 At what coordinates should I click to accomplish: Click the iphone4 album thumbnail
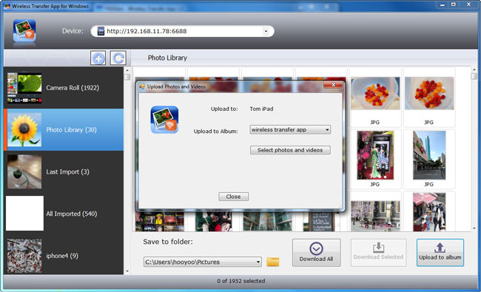pyautogui.click(x=24, y=256)
